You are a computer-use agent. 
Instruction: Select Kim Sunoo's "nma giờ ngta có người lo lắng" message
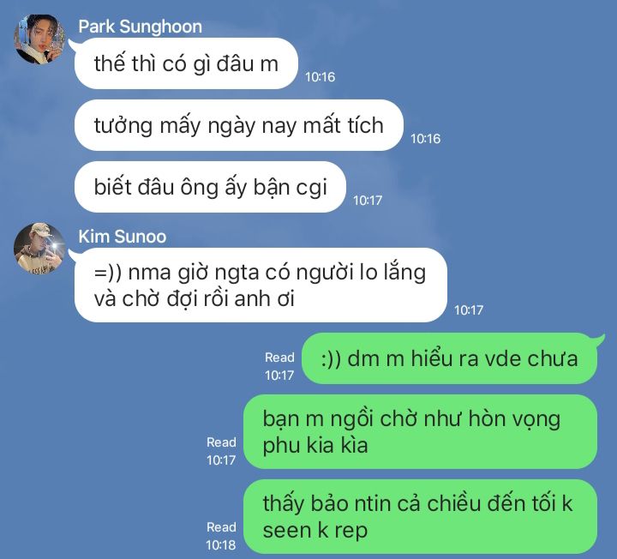(x=261, y=285)
